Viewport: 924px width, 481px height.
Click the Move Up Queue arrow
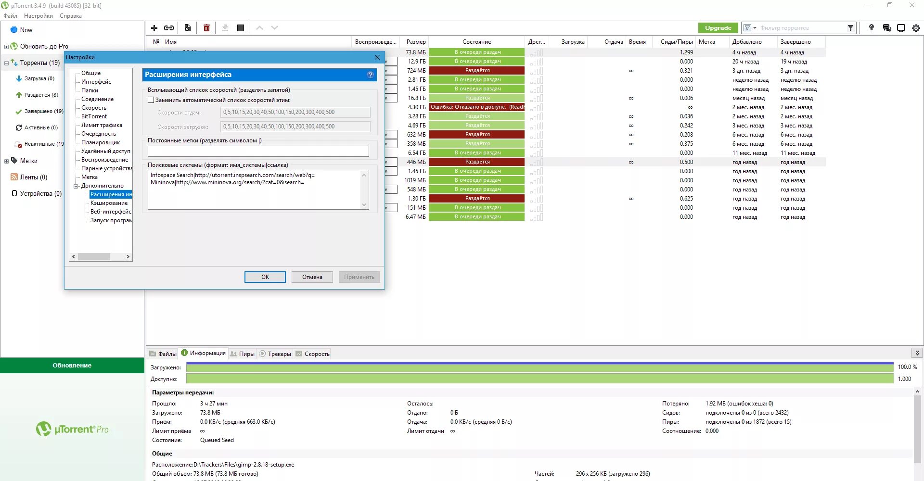[259, 28]
